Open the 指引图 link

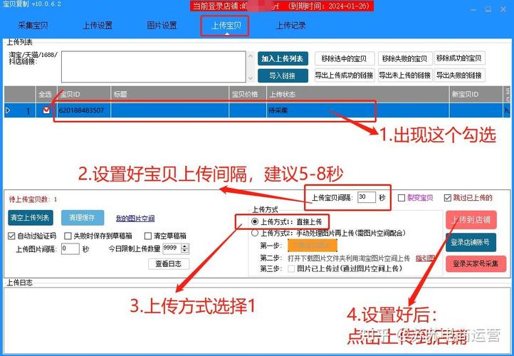click(x=426, y=258)
